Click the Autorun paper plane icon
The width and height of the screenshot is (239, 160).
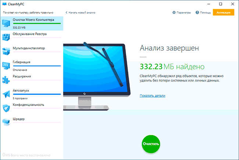(x=6, y=94)
